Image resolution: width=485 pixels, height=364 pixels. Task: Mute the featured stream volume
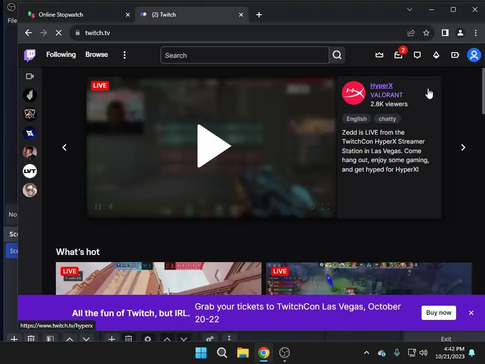pos(110,207)
